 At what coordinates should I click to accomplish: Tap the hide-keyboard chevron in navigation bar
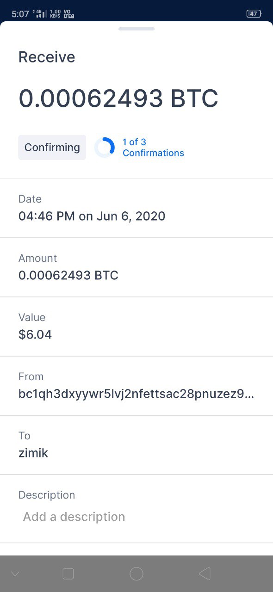click(15, 574)
